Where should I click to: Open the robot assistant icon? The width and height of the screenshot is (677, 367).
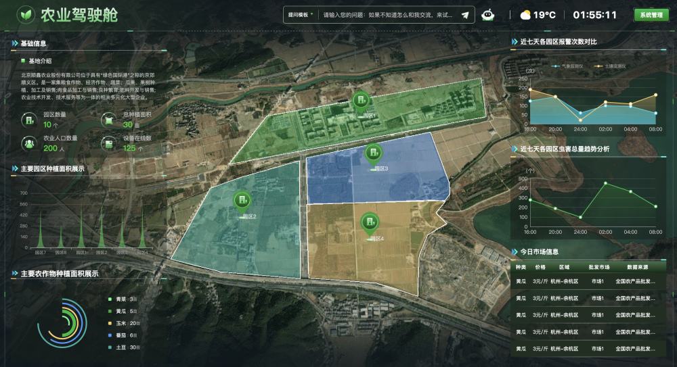(487, 15)
